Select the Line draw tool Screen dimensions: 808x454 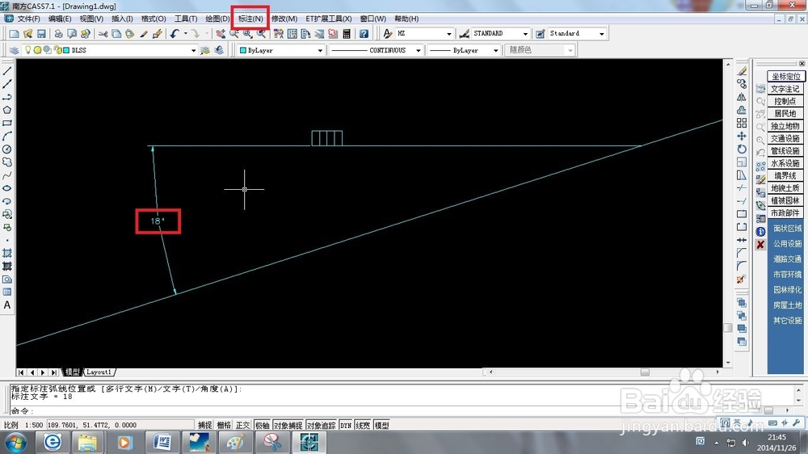point(7,71)
